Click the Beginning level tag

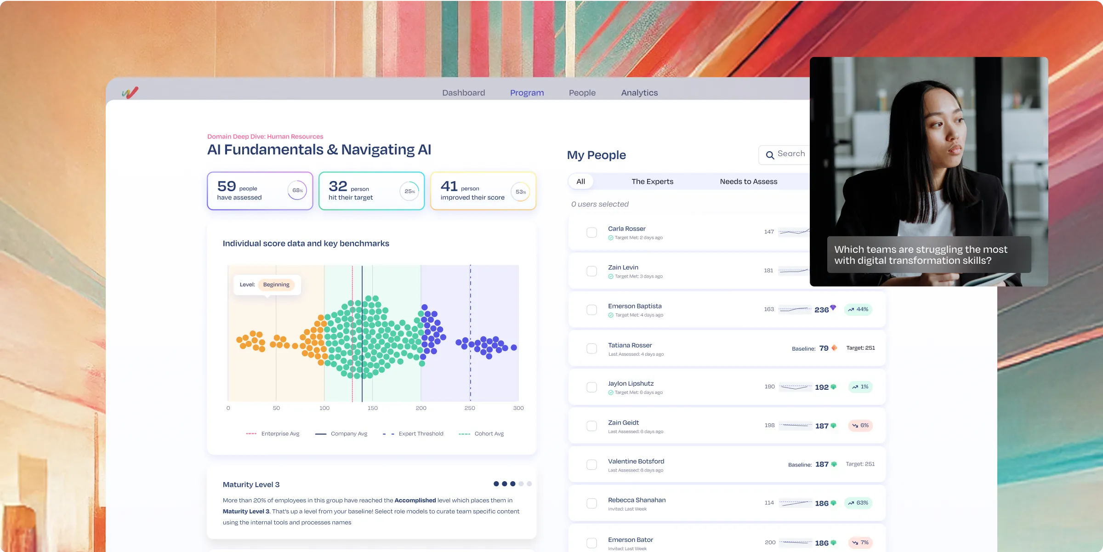[276, 285]
